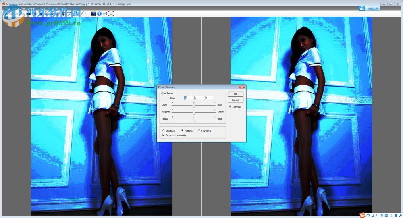Select the Shadows radio button
This screenshot has width=403, height=218.
pos(164,131)
